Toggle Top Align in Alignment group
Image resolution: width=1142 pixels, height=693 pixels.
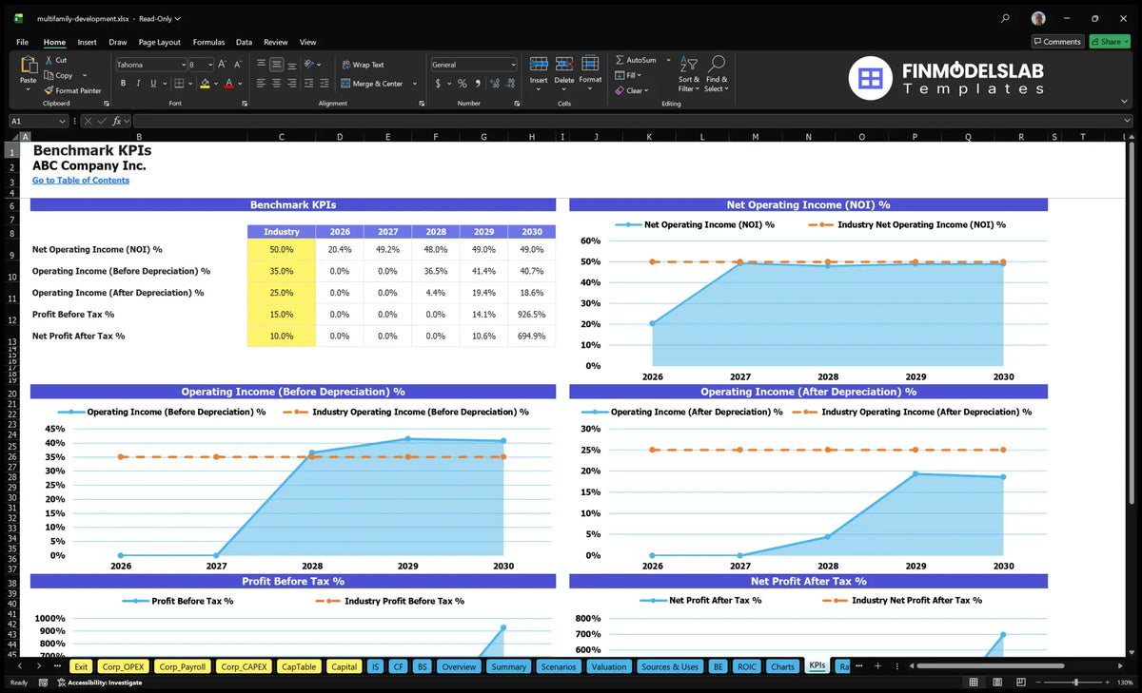261,65
